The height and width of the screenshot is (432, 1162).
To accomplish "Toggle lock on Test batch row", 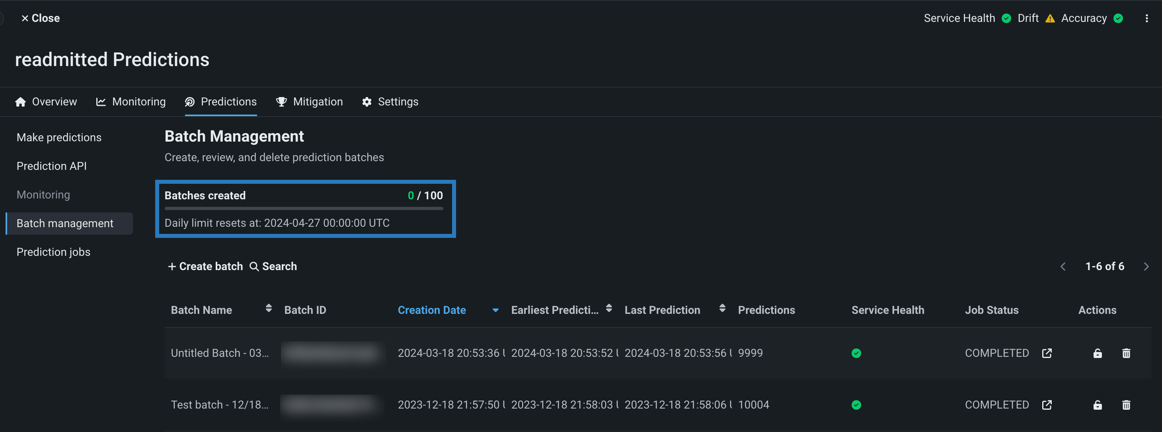I will pyautogui.click(x=1097, y=405).
